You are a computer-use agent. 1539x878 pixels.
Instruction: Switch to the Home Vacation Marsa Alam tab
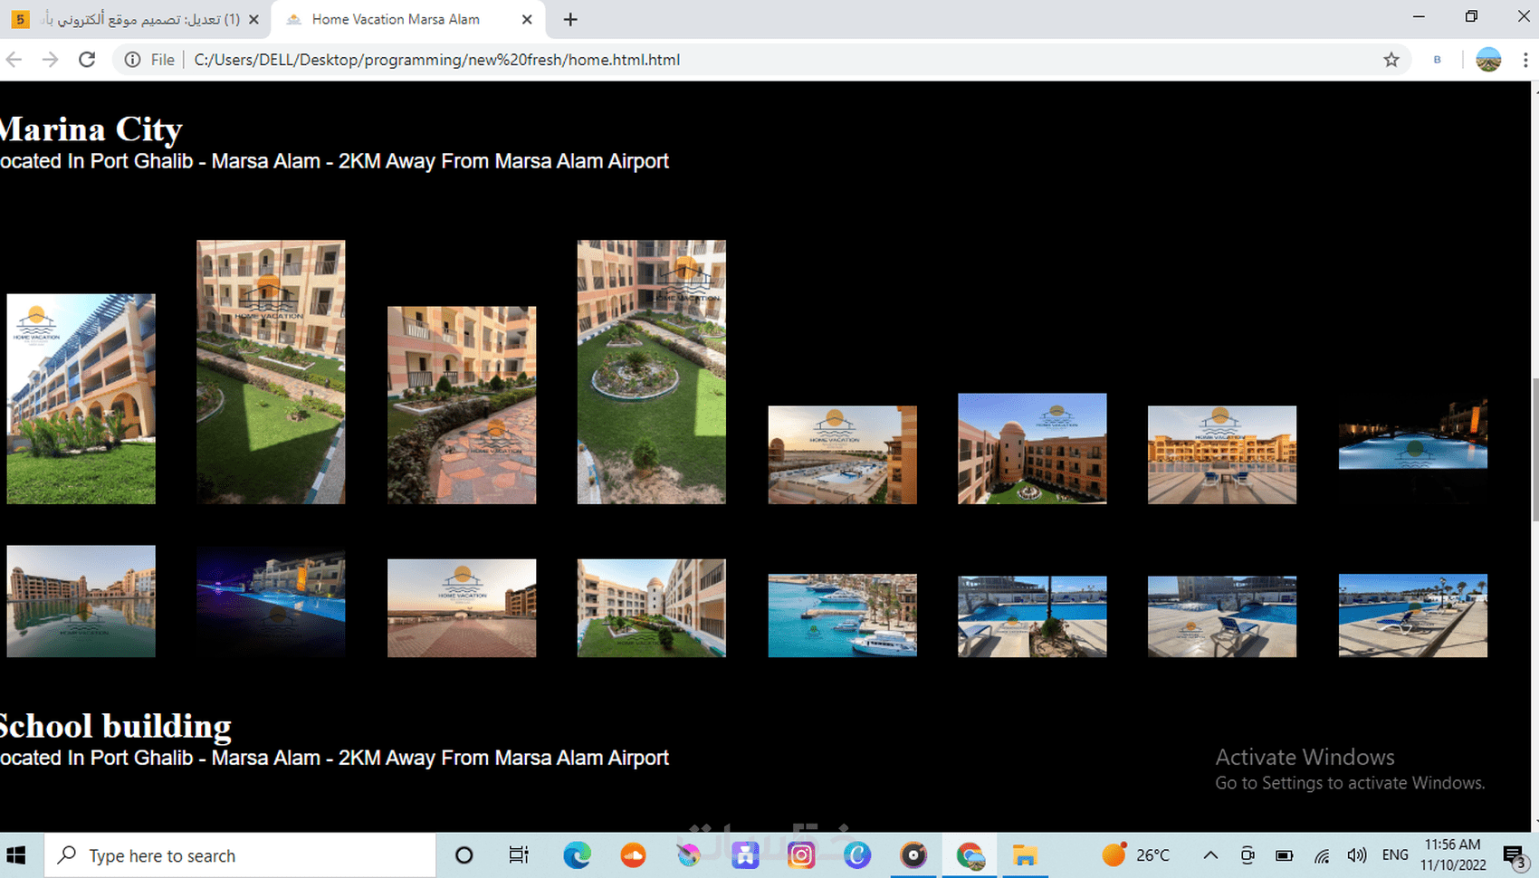[x=394, y=18]
